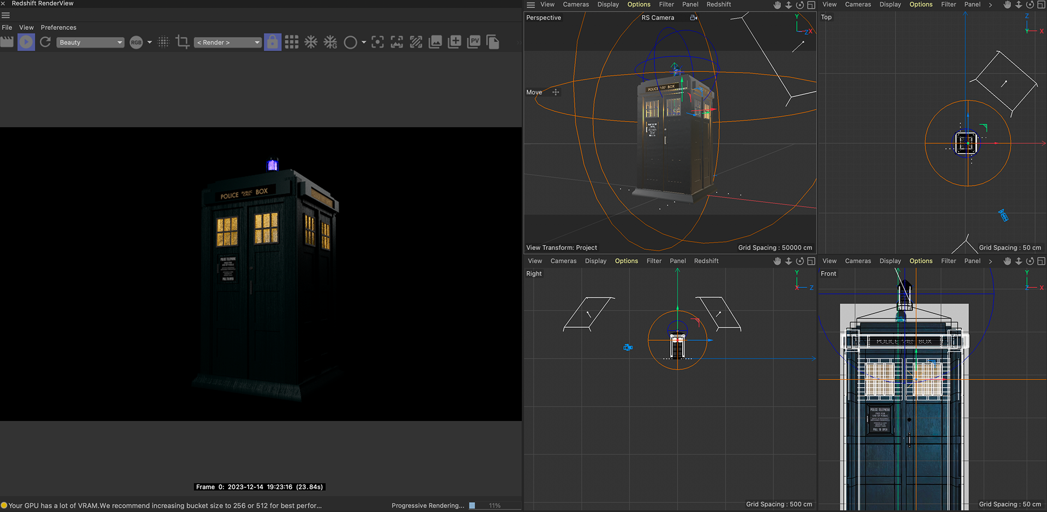Select the crop region tool
The width and height of the screenshot is (1047, 512).
pos(183,42)
